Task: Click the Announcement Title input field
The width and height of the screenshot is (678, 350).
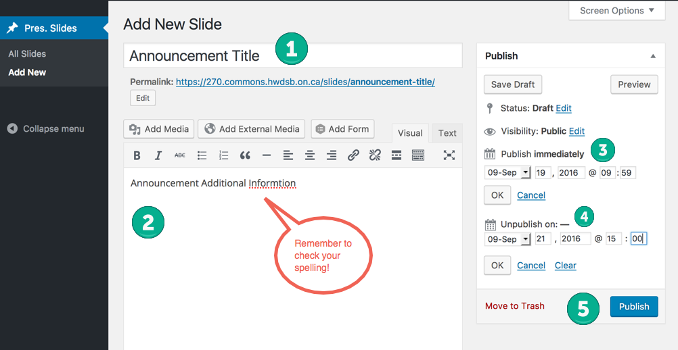Action: 293,55
